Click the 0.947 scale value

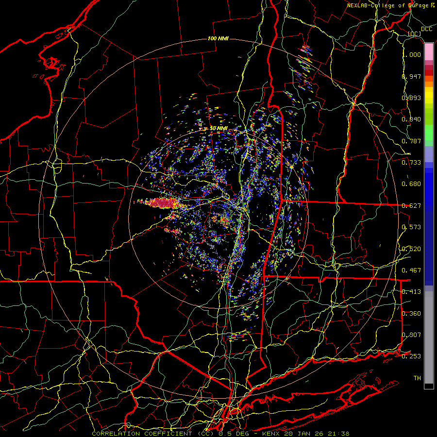411,76
